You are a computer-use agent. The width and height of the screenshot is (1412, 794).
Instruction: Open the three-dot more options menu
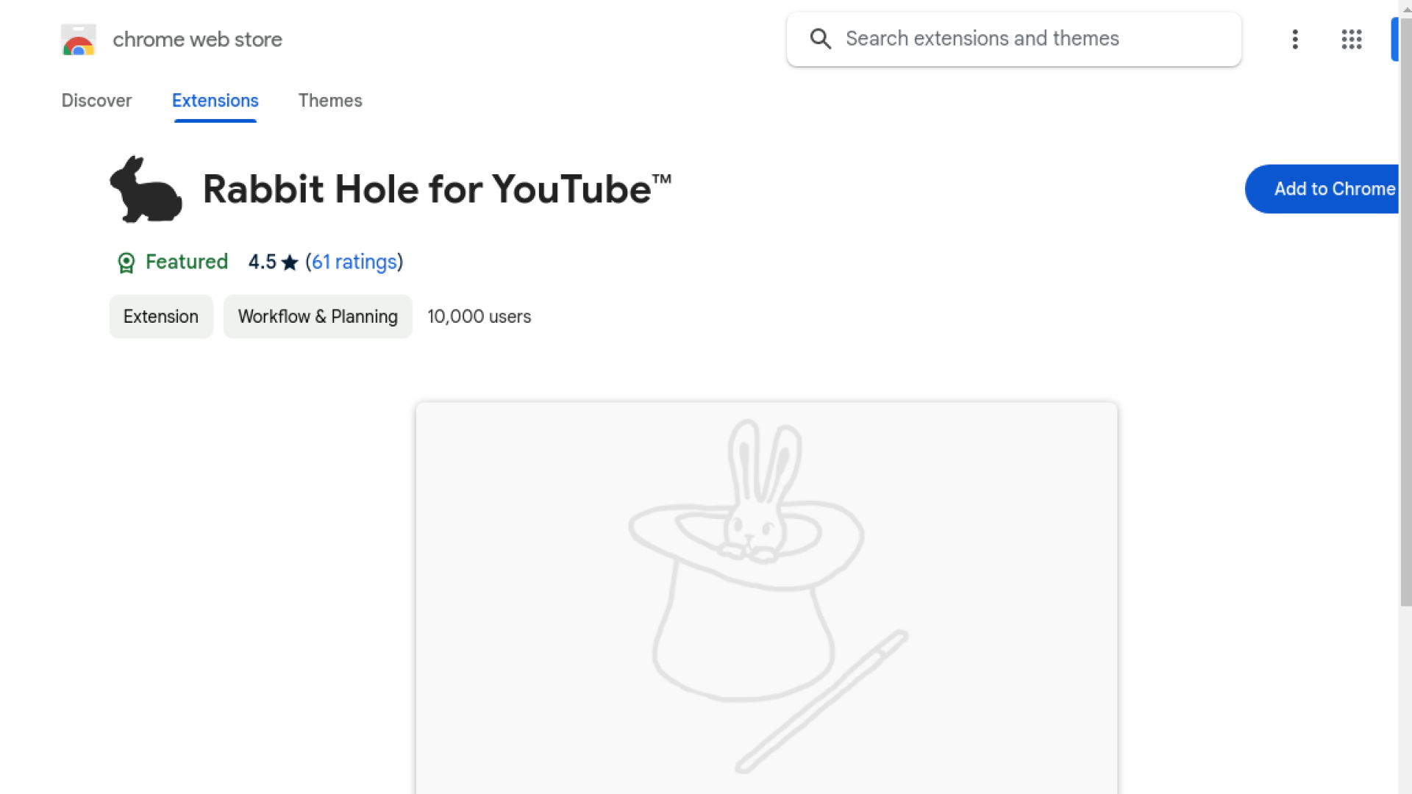(1295, 39)
